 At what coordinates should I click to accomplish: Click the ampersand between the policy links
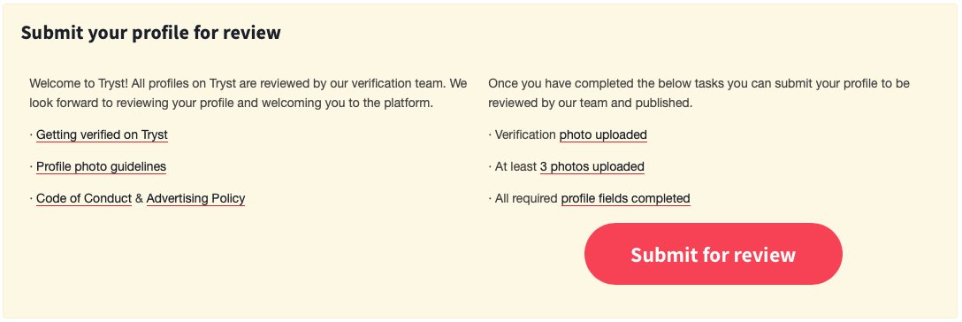pyautogui.click(x=140, y=199)
